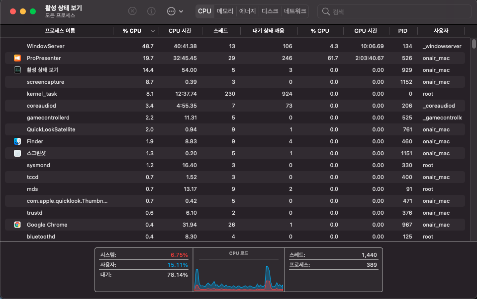Sort by 대기 상태 깨움 column header

click(268, 31)
